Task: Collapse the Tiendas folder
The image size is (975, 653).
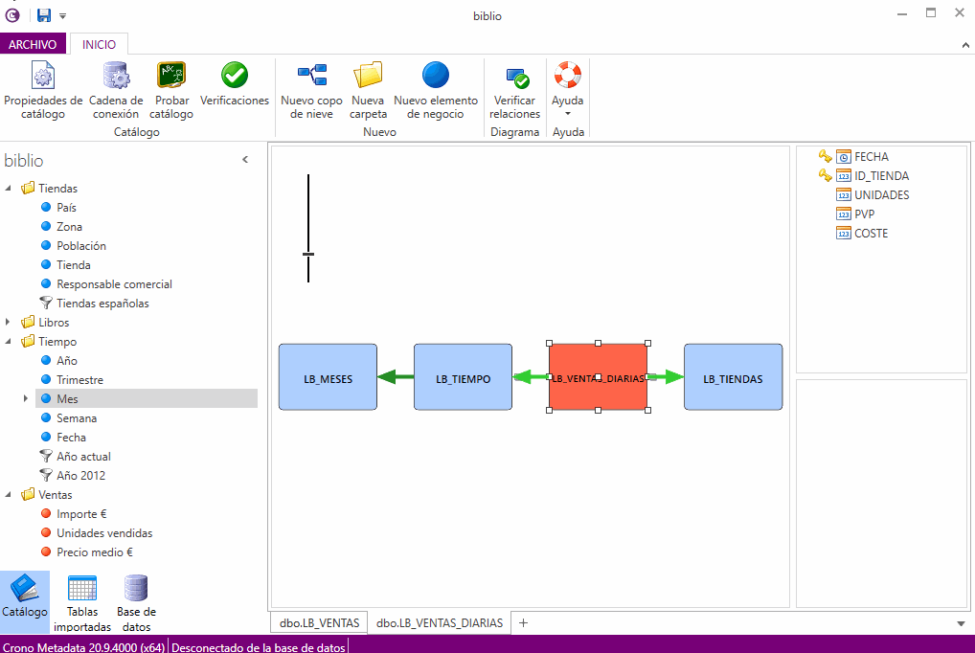Action: click(x=9, y=189)
